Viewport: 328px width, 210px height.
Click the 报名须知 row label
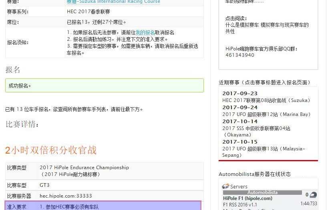(x=18, y=43)
